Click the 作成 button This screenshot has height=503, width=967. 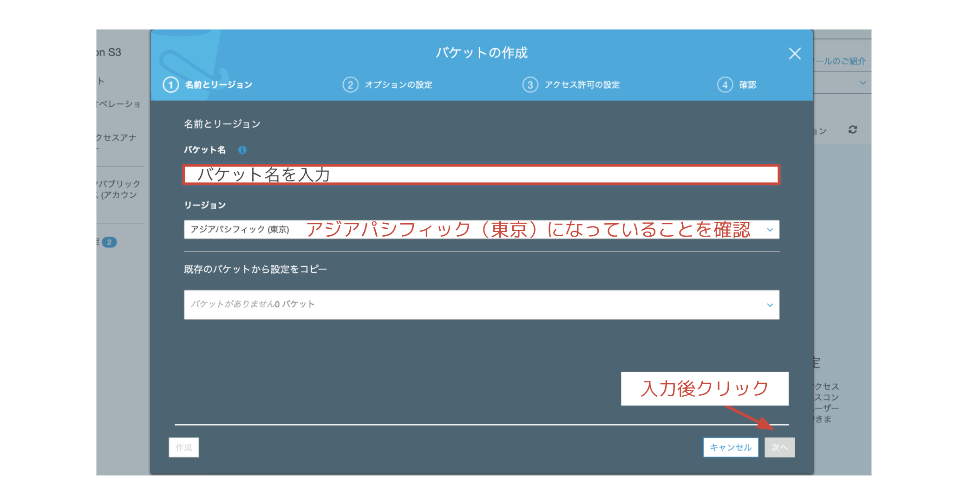pyautogui.click(x=183, y=447)
